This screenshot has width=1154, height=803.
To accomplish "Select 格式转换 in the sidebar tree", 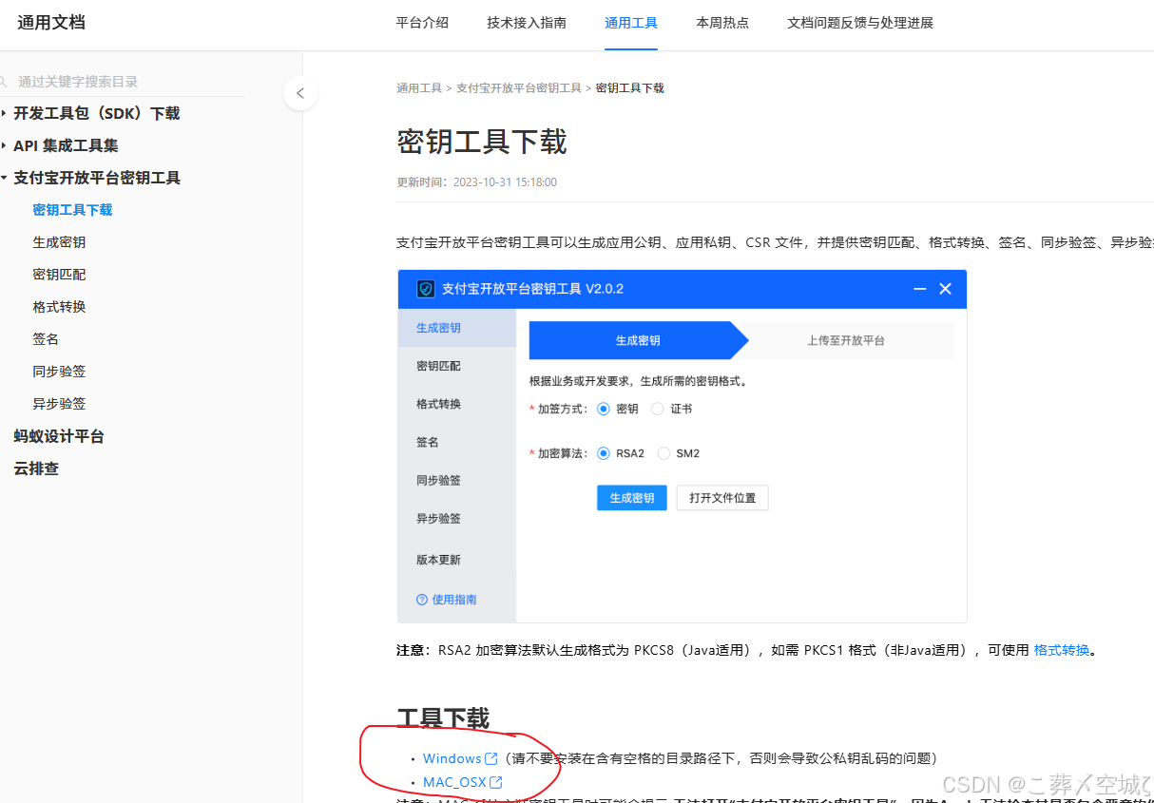I will click(59, 307).
